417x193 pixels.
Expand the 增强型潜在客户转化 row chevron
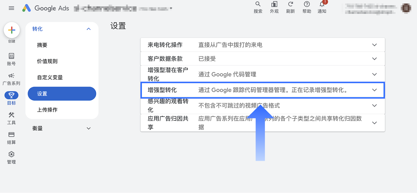tap(375, 74)
